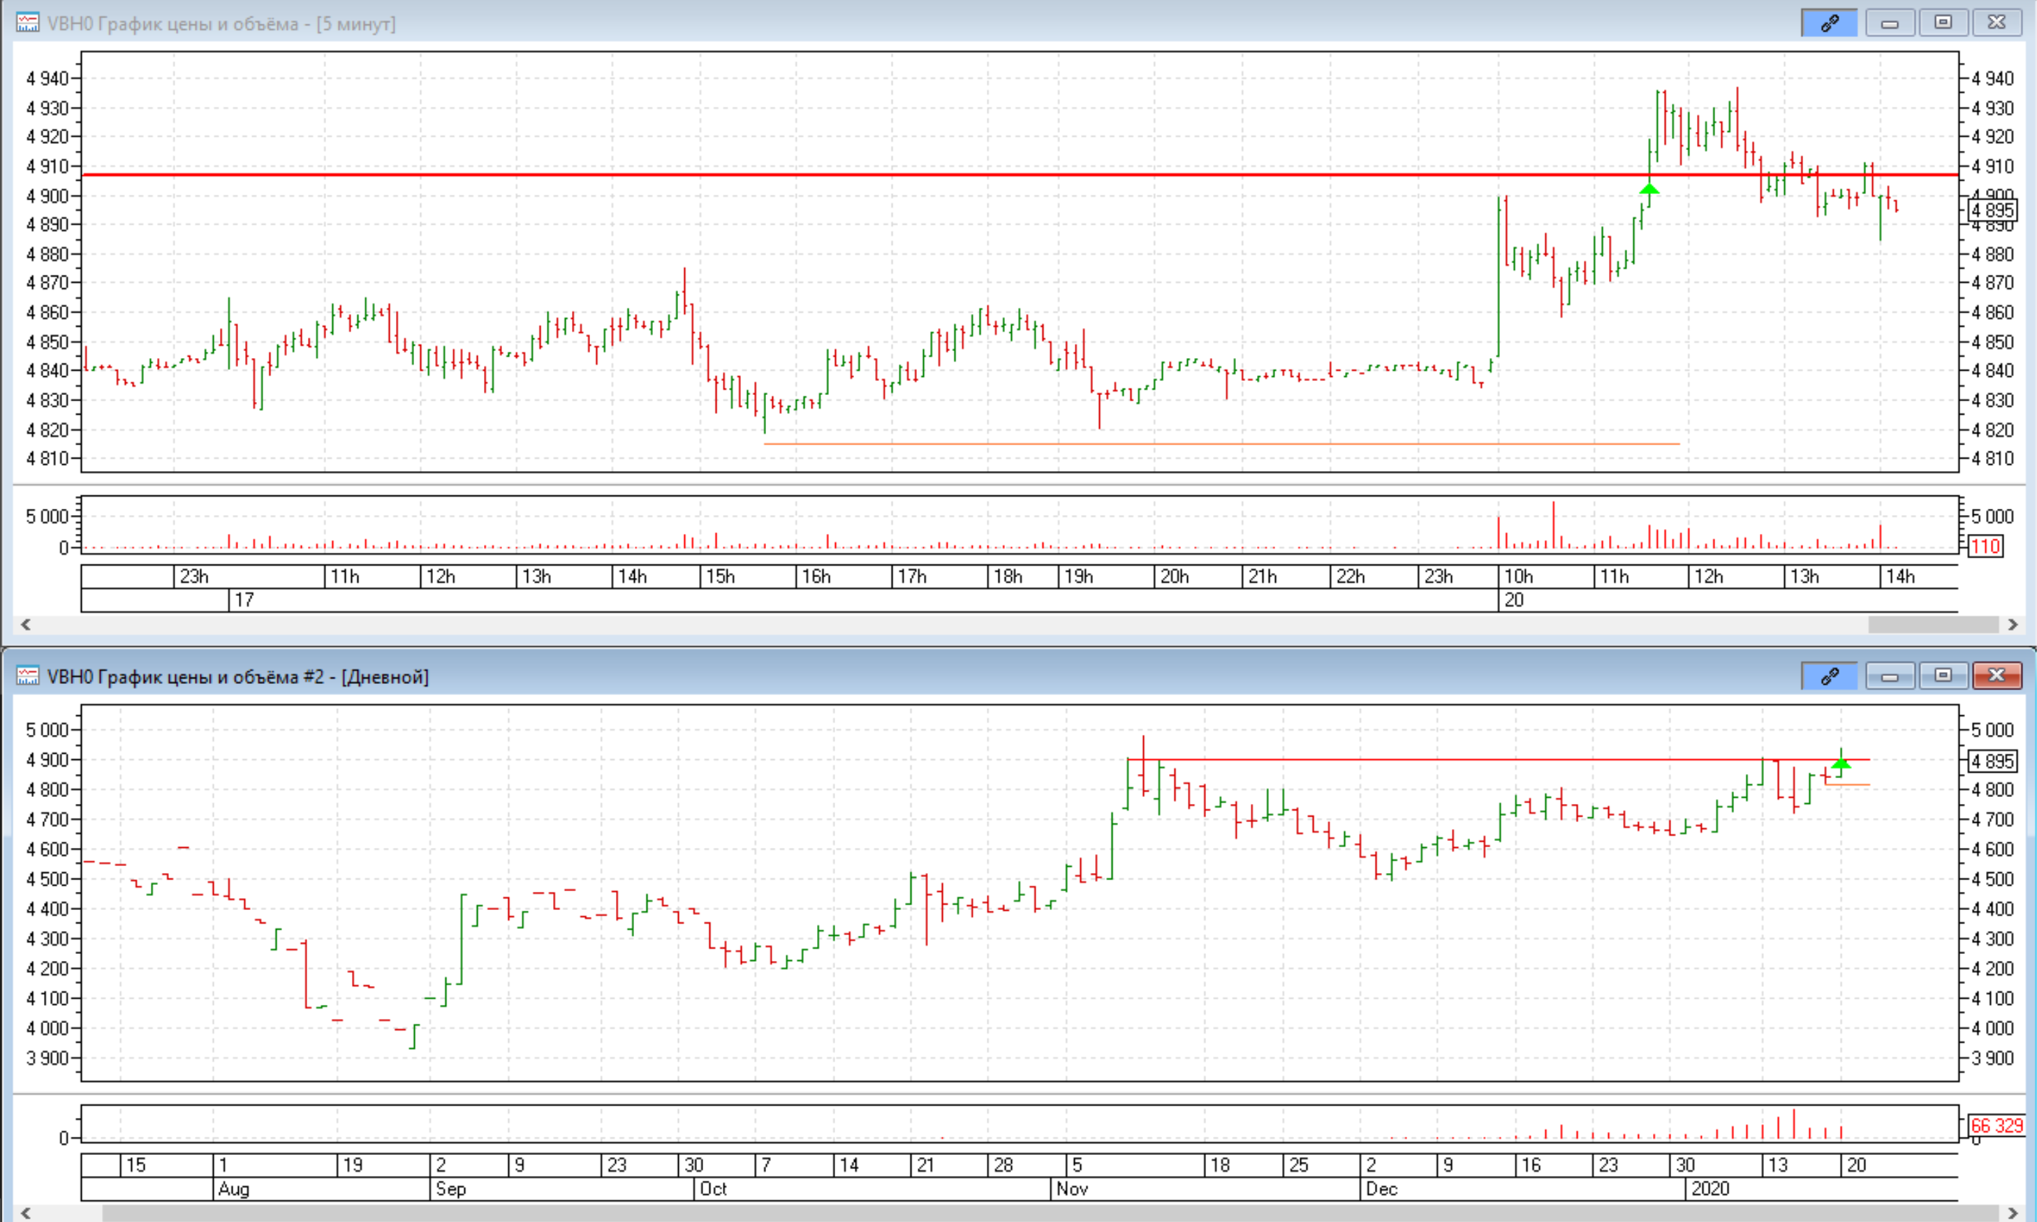Image resolution: width=2037 pixels, height=1222 pixels.
Task: Select the green up-arrow marker on the daily chart
Action: (x=1841, y=764)
